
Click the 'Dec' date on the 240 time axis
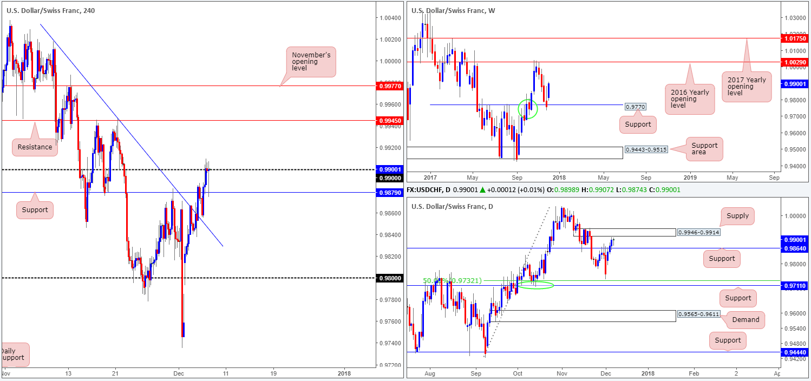pos(180,373)
